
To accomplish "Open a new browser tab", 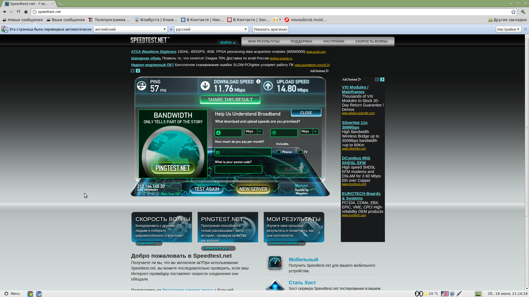I will coord(61,4).
